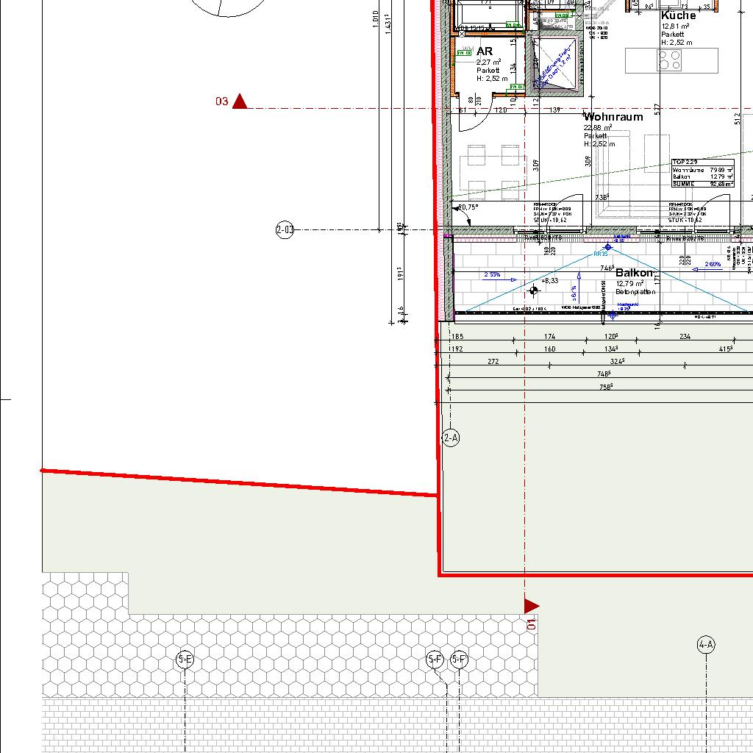Select the red section arrow labeled 01
The height and width of the screenshot is (753, 753).
531,606
